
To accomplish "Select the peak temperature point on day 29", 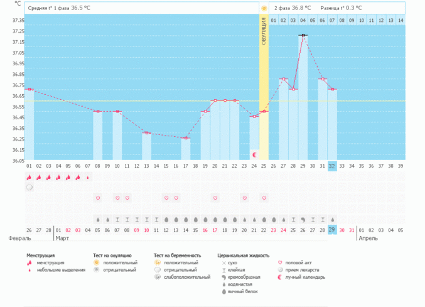I will (303, 36).
